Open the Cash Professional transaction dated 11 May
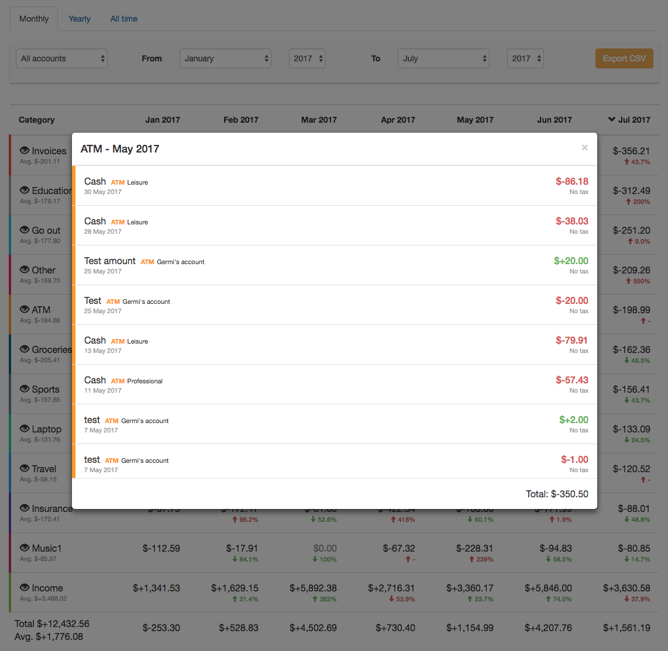The height and width of the screenshot is (651, 668). point(335,384)
